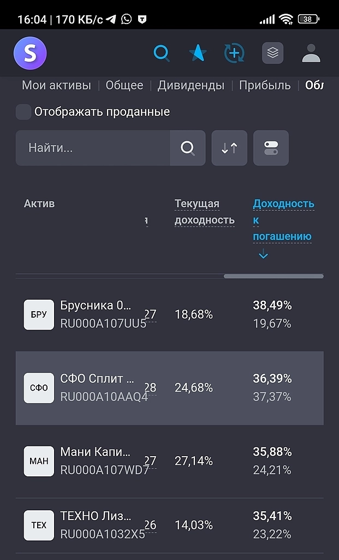
Task: Switch to the Прибыль tab
Action: pos(265,85)
